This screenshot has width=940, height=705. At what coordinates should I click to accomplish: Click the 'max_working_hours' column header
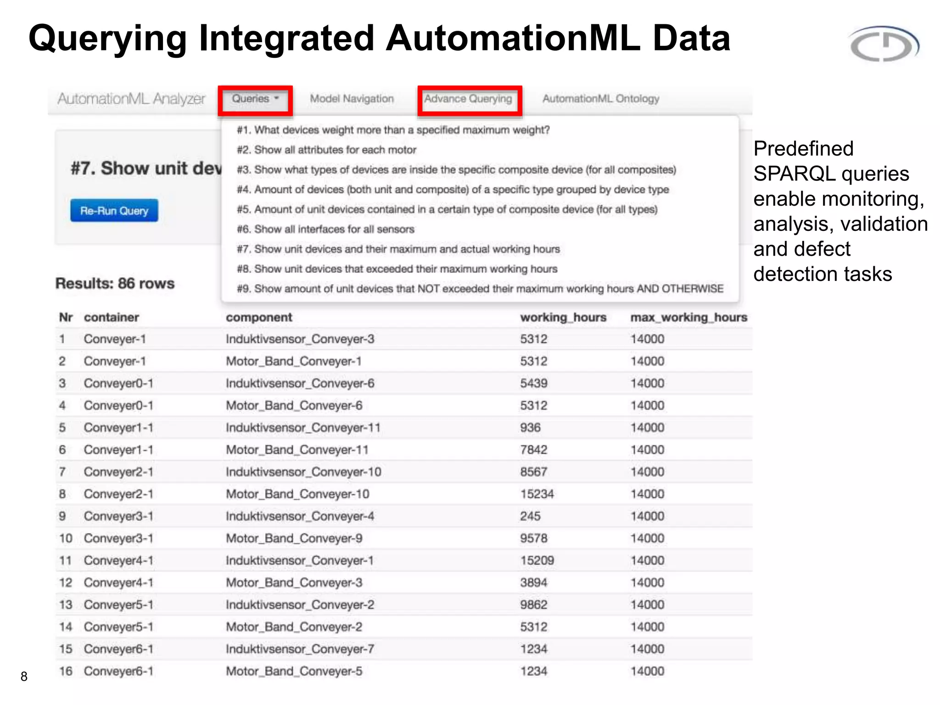pyautogui.click(x=689, y=317)
